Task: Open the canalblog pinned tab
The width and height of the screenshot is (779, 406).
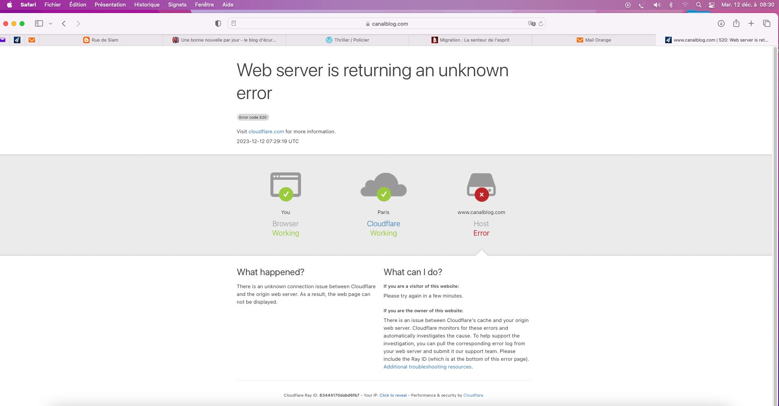Action: click(17, 40)
